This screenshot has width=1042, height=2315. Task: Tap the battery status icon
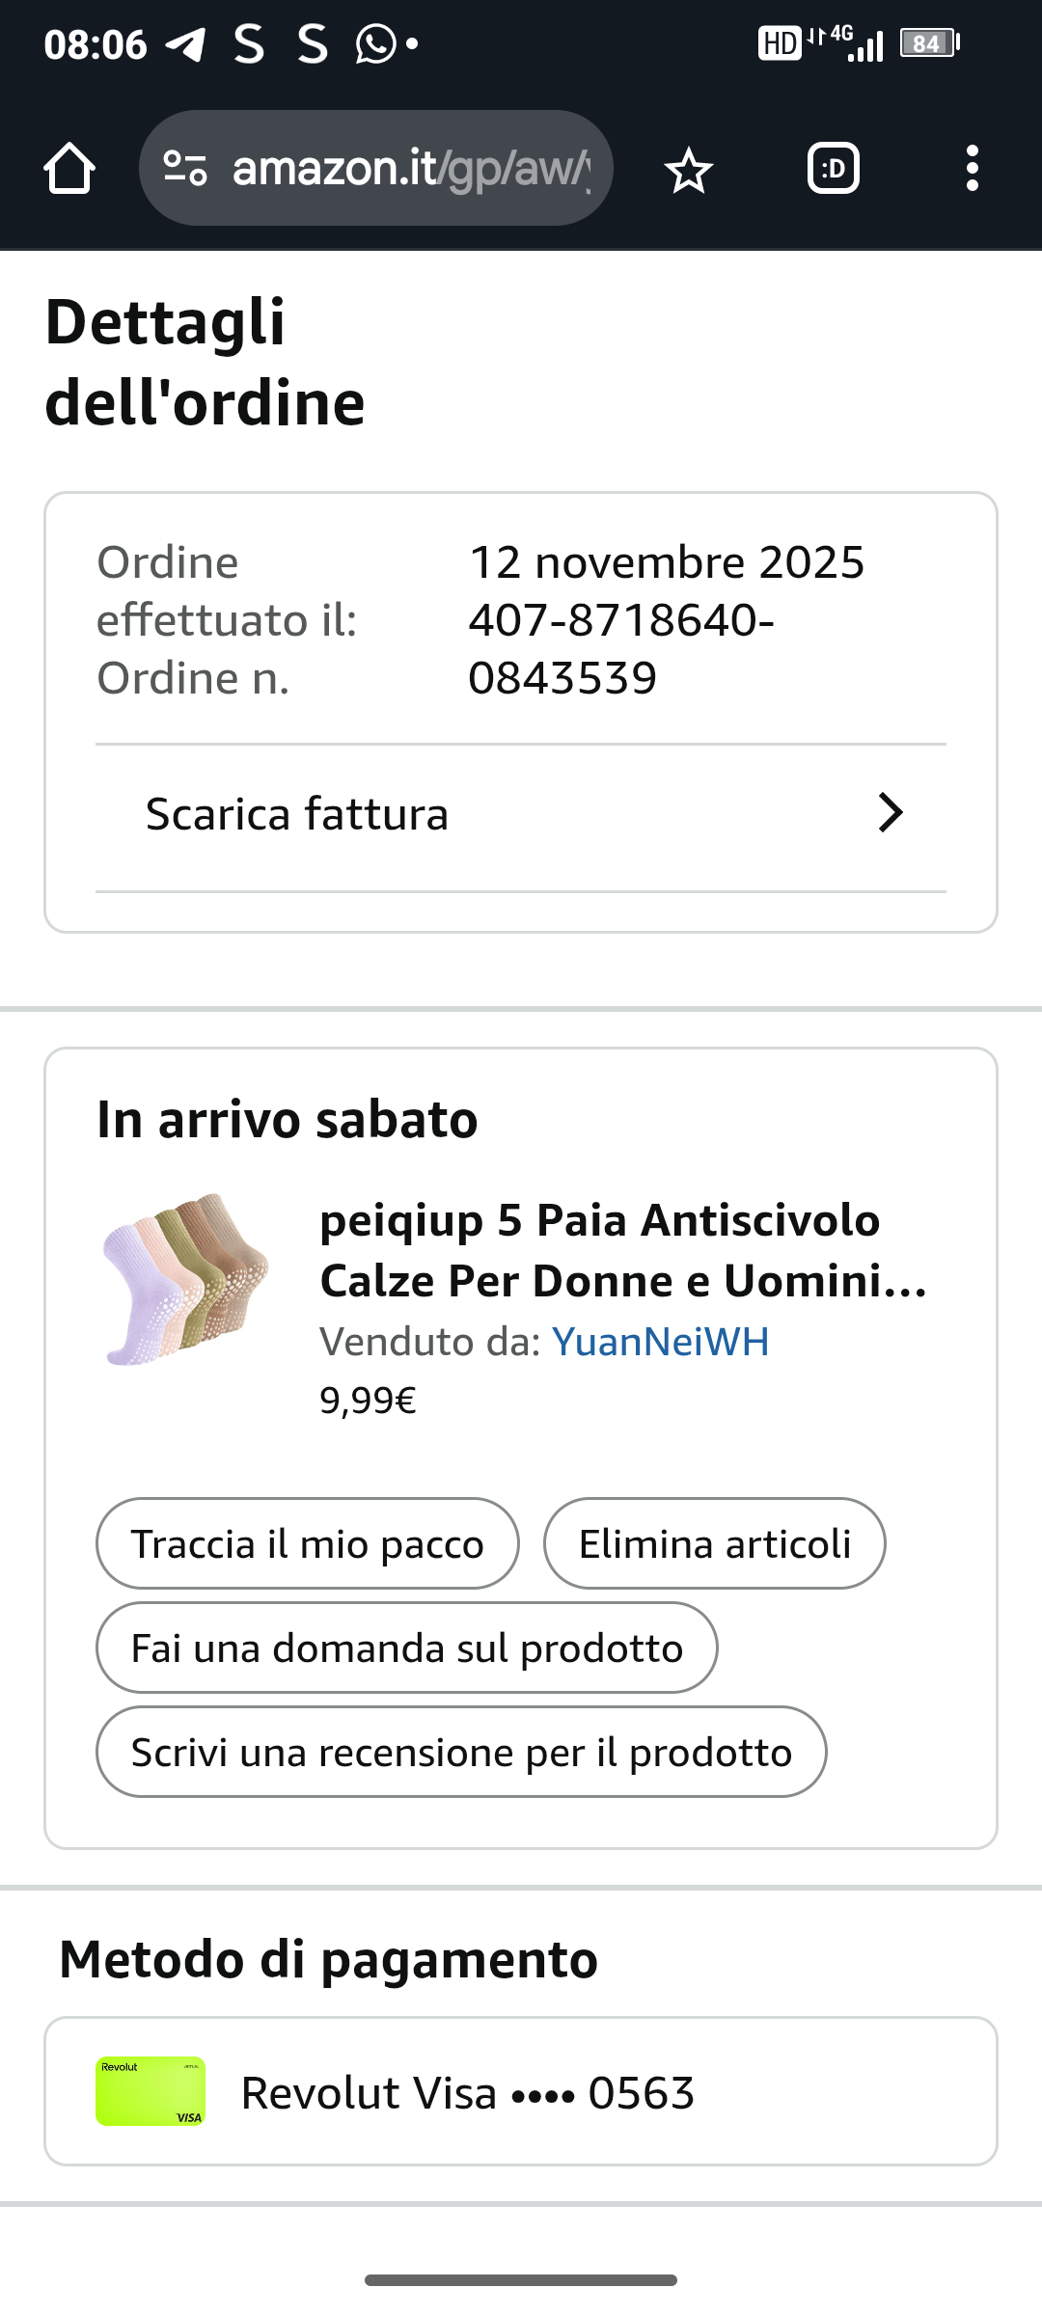[928, 43]
